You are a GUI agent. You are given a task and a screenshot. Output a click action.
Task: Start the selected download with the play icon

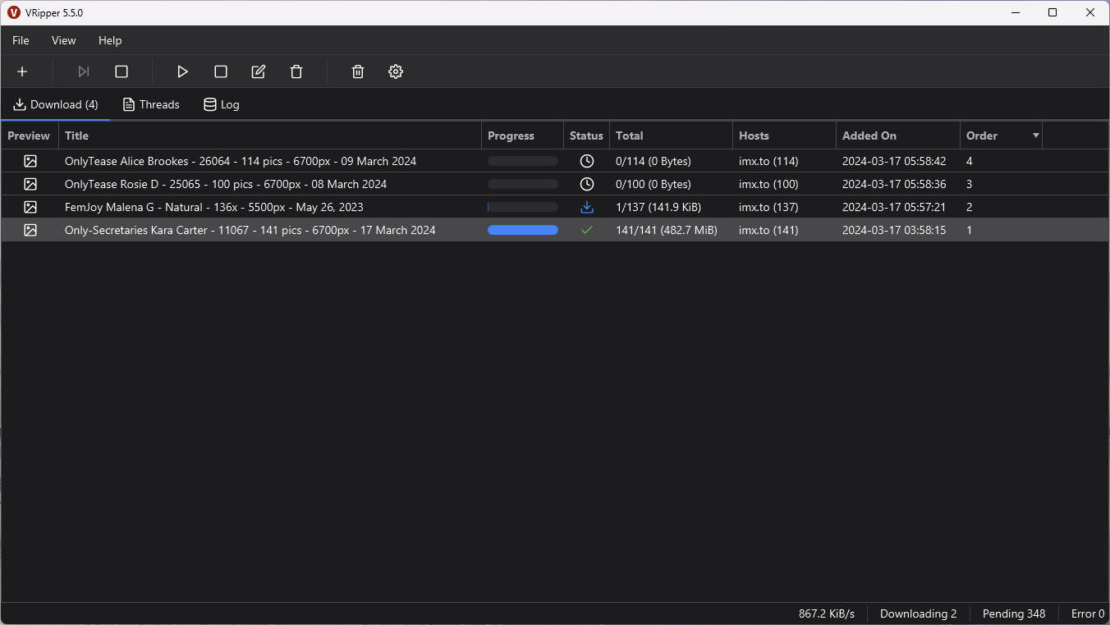pyautogui.click(x=183, y=71)
